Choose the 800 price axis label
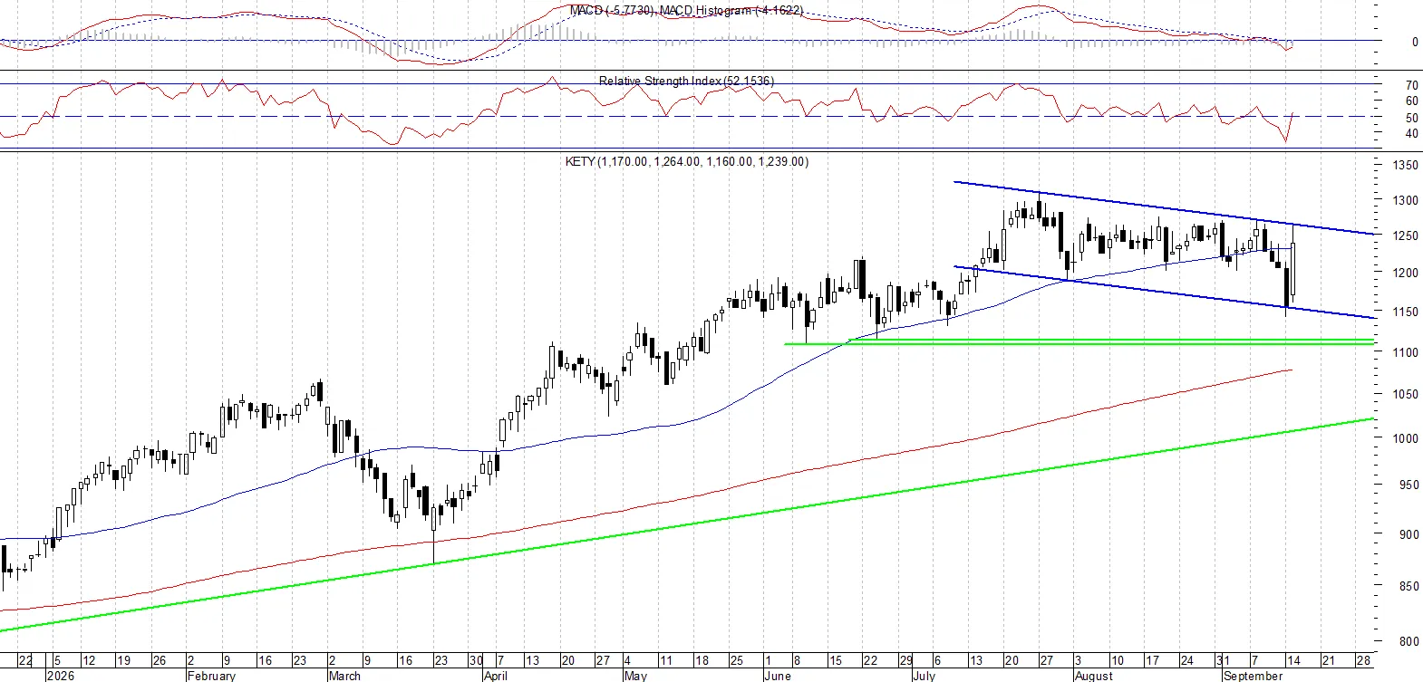 [x=1408, y=642]
